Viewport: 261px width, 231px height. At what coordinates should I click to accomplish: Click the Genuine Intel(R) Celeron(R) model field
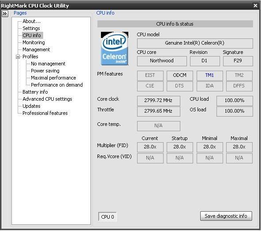[x=195, y=43]
